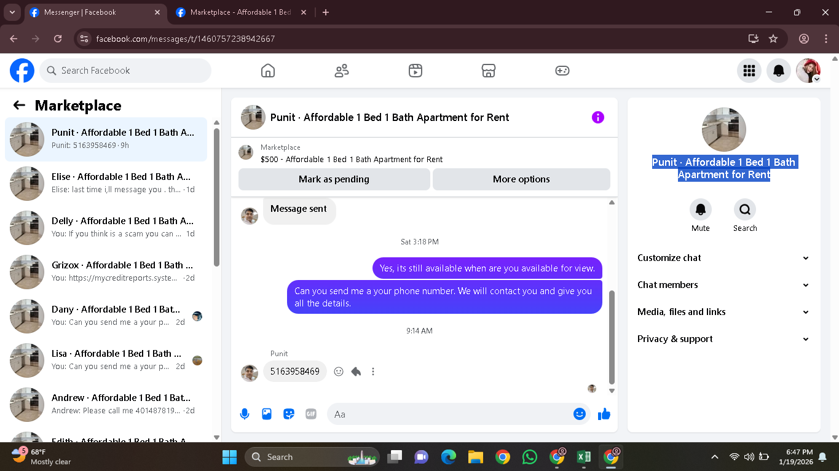This screenshot has width=839, height=471.
Task: Click the browser address bar URL
Action: pos(186,39)
